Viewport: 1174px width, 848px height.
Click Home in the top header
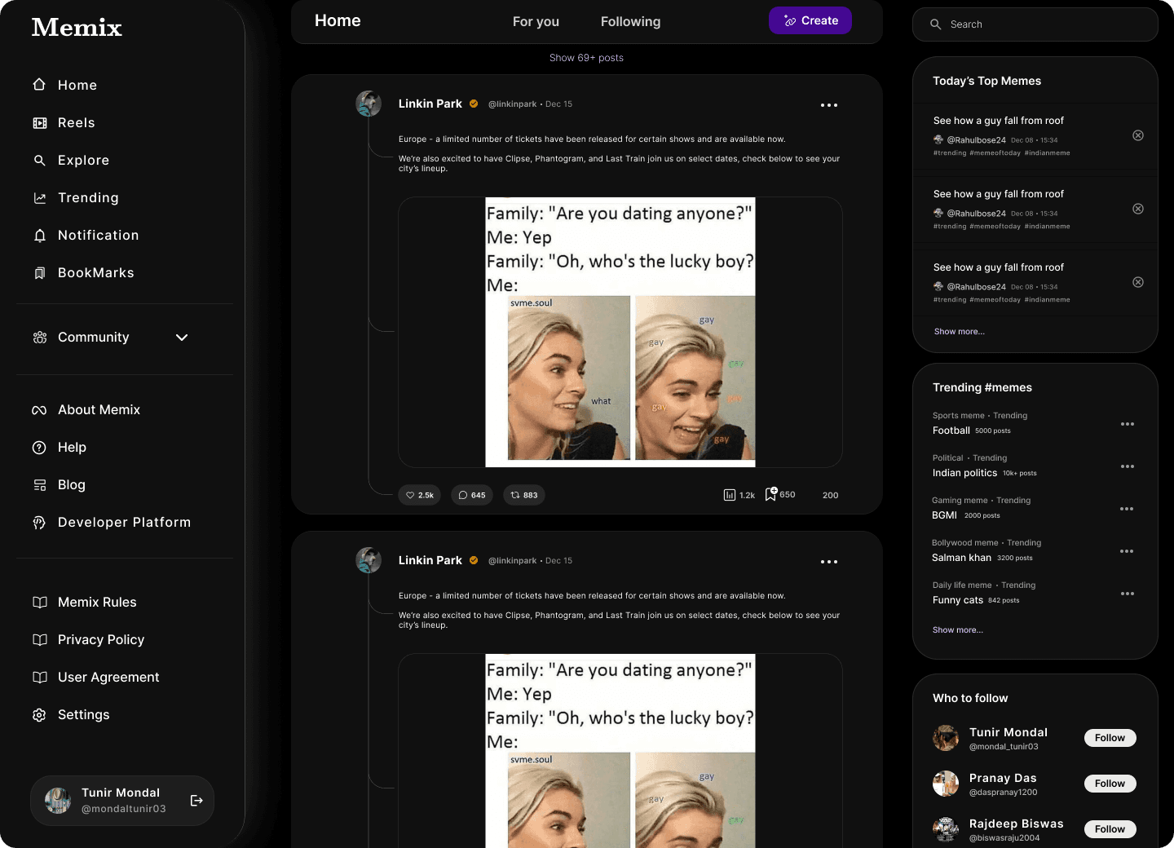pos(338,21)
